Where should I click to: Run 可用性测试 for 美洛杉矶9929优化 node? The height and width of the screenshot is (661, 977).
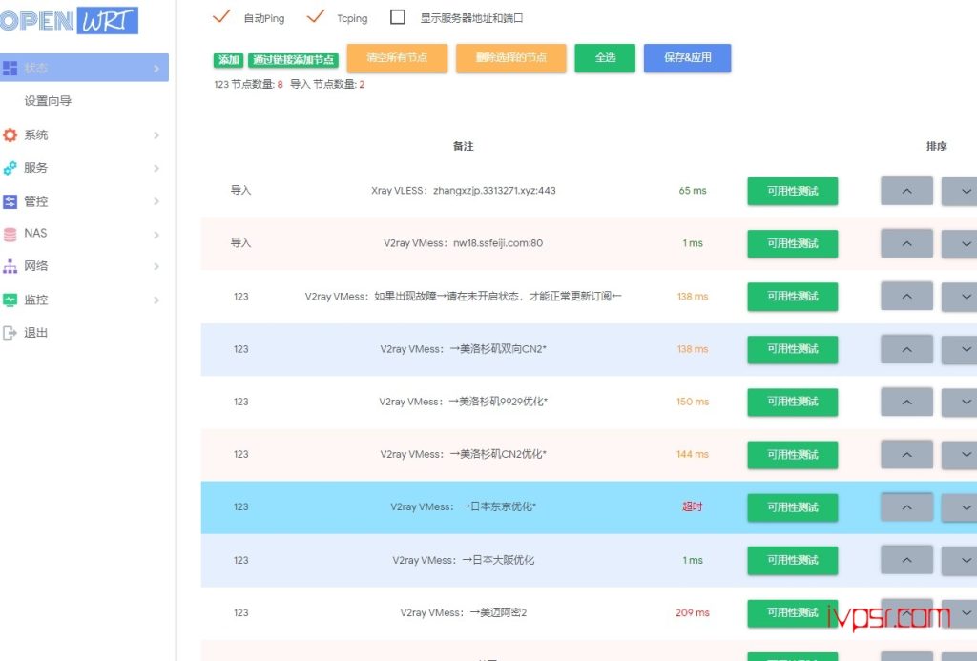click(793, 402)
